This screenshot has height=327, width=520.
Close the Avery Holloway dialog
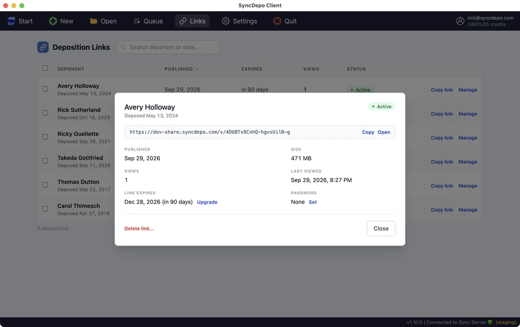pyautogui.click(x=381, y=228)
